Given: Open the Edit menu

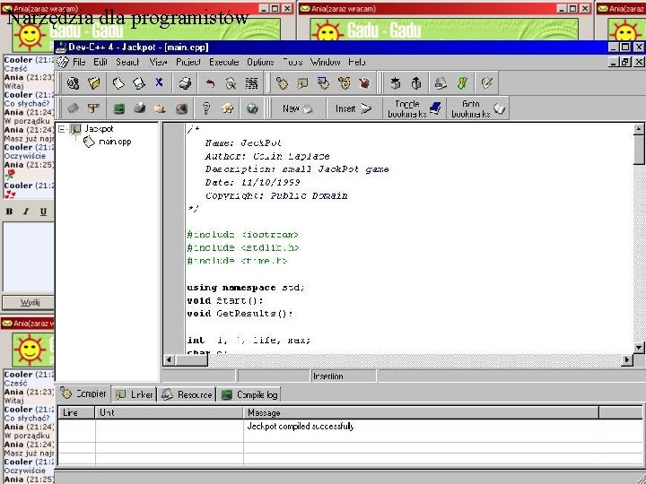Looking at the screenshot, I should (100, 62).
